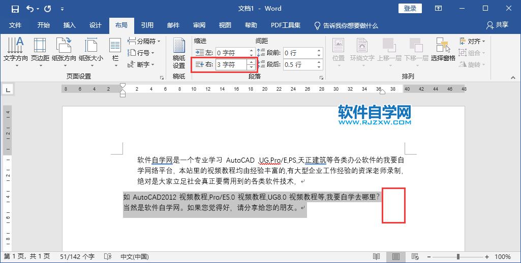Decrease the 段后 spacing value
Viewport: 521px width, 263px height.
pyautogui.click(x=319, y=67)
